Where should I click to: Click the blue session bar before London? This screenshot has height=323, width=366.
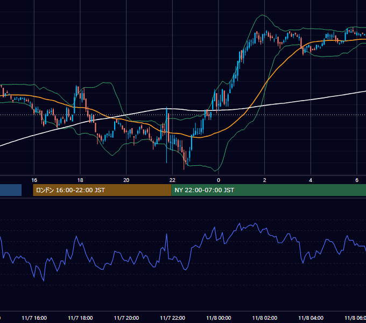[11, 190]
